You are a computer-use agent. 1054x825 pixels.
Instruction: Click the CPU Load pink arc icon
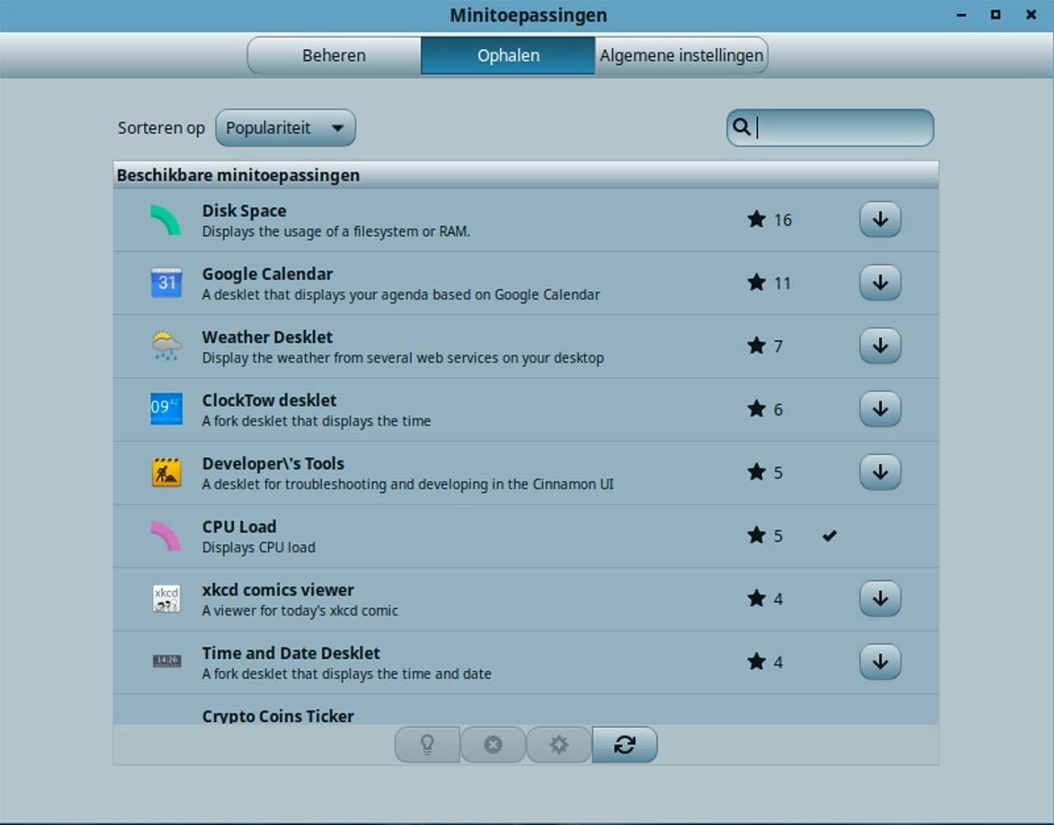pos(166,536)
